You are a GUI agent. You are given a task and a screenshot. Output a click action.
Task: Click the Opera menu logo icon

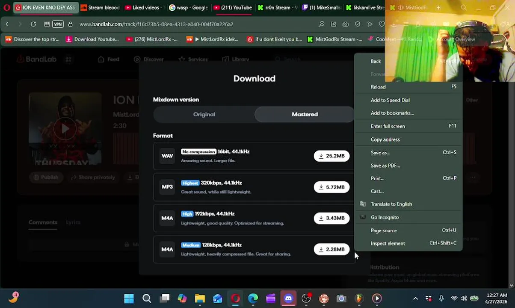(6, 8)
